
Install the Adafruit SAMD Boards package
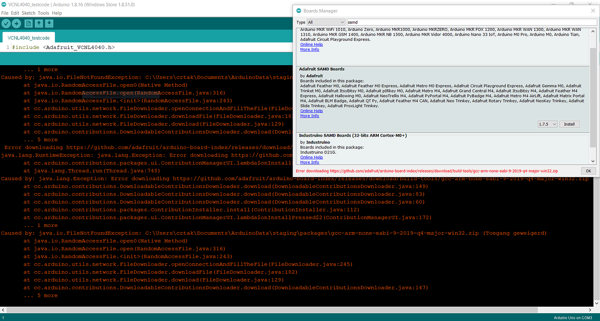coord(569,124)
